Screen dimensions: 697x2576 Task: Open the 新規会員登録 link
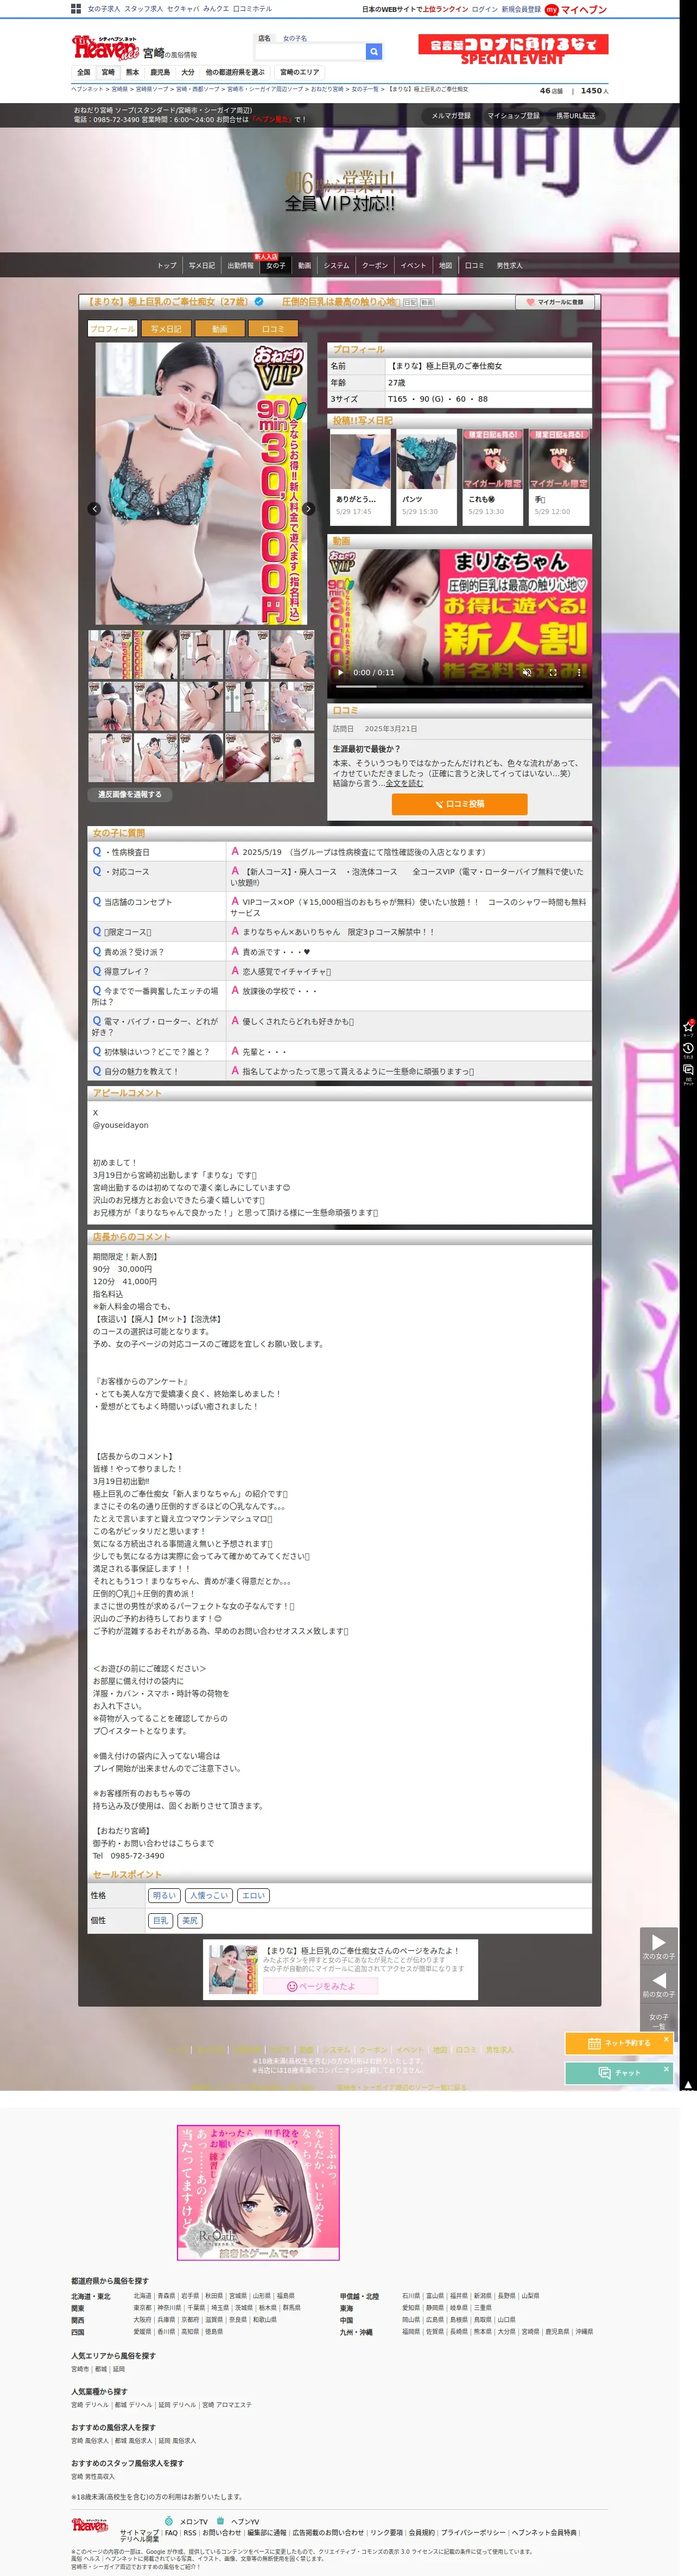(x=521, y=9)
